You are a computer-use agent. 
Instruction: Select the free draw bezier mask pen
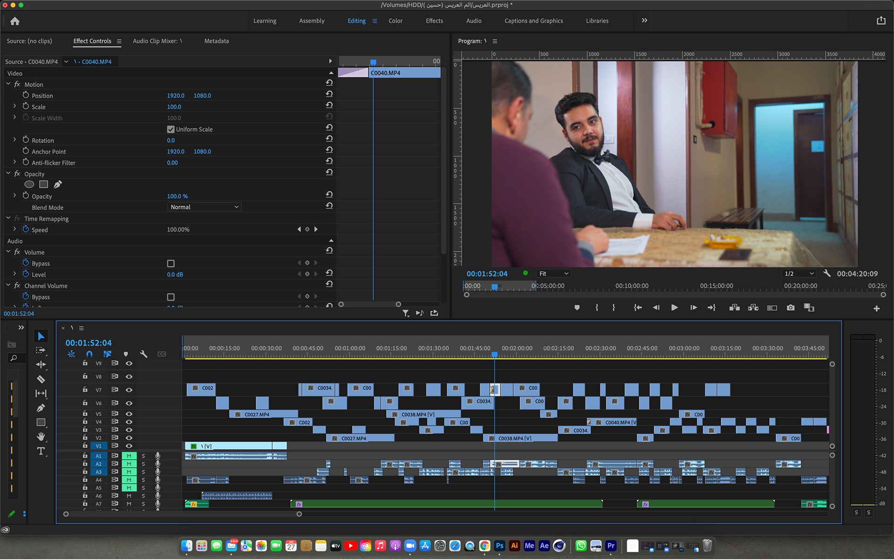(x=58, y=184)
